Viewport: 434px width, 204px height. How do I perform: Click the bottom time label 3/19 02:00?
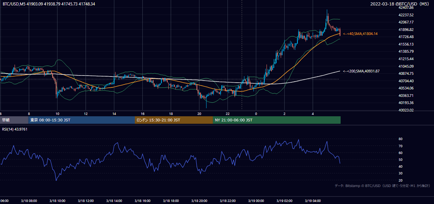(284, 201)
